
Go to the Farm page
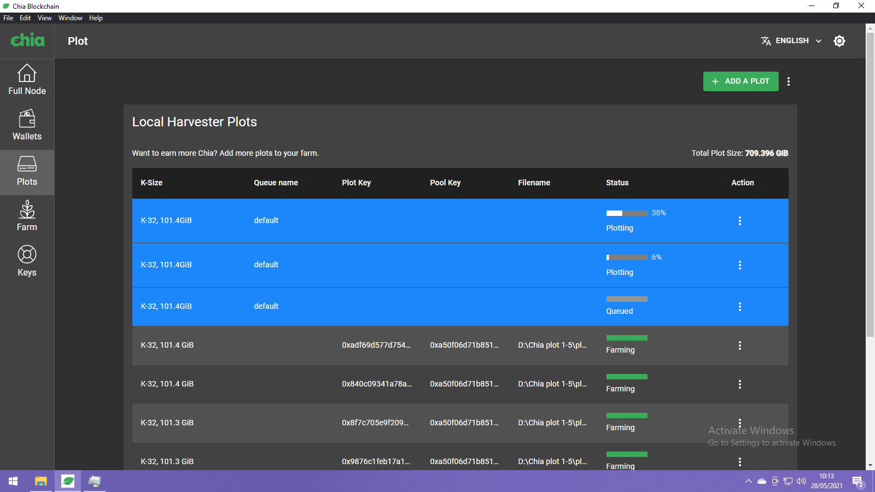[x=27, y=216]
